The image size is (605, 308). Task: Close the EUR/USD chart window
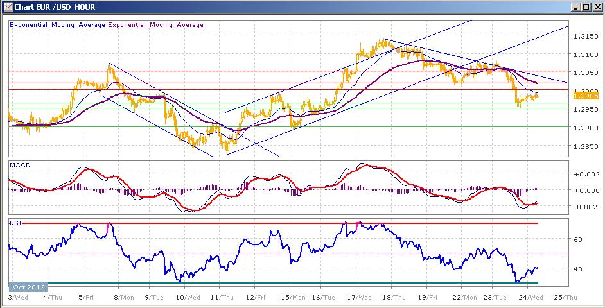point(595,7)
